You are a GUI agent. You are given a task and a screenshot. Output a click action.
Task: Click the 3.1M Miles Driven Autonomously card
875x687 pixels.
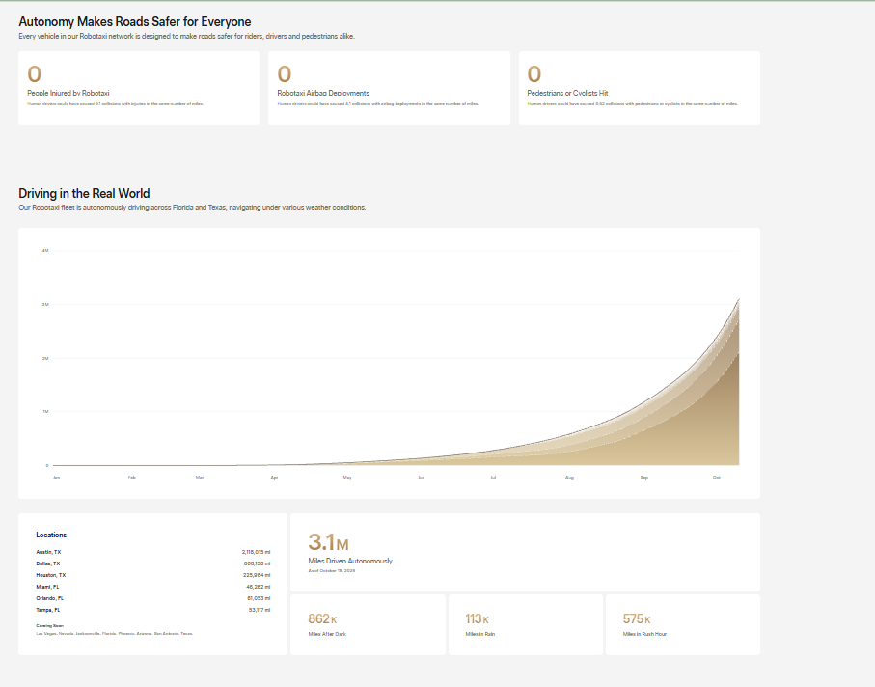[525, 553]
